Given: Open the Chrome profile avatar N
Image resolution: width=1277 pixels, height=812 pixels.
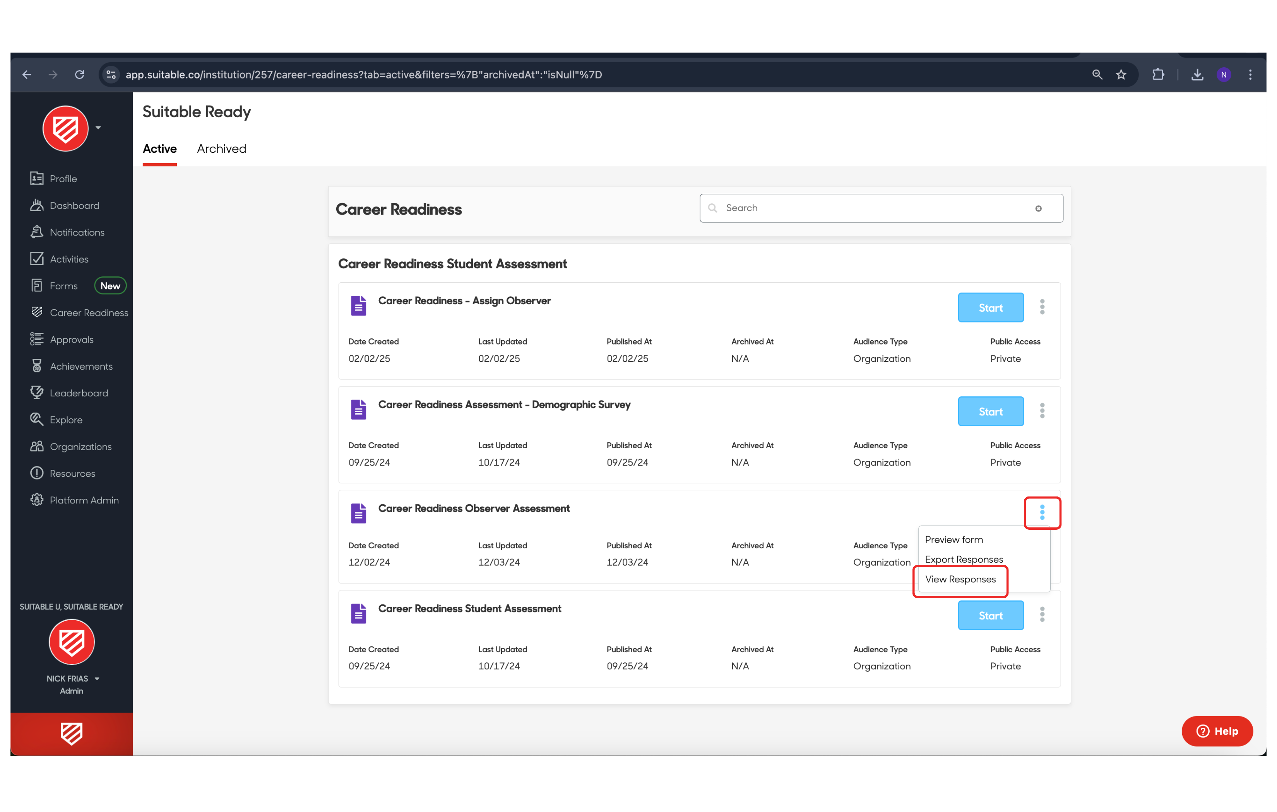Looking at the screenshot, I should 1224,75.
